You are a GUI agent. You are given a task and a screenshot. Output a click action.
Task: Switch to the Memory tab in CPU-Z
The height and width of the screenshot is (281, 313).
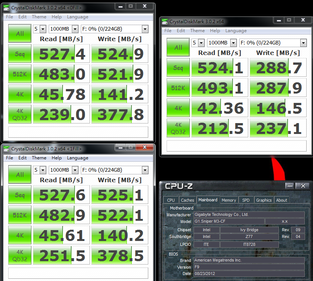pyautogui.click(x=229, y=200)
